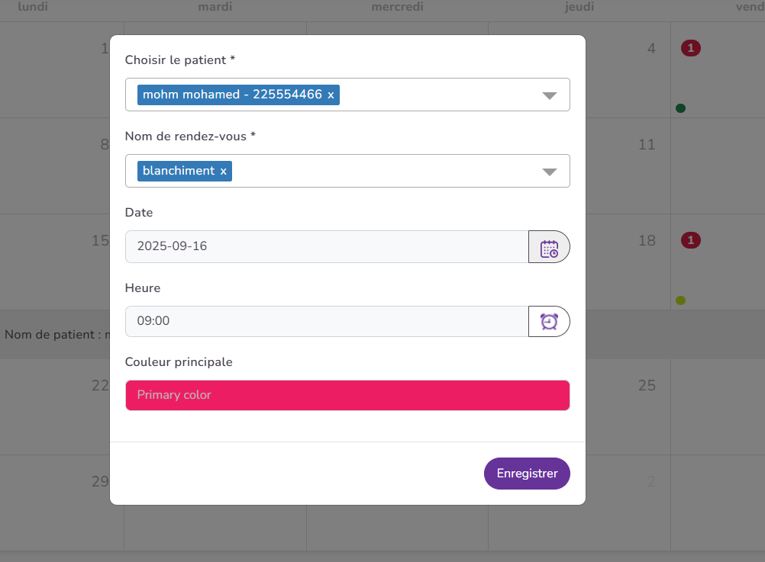Click the yellow dot event marker
The image size is (765, 562).
pos(680,300)
